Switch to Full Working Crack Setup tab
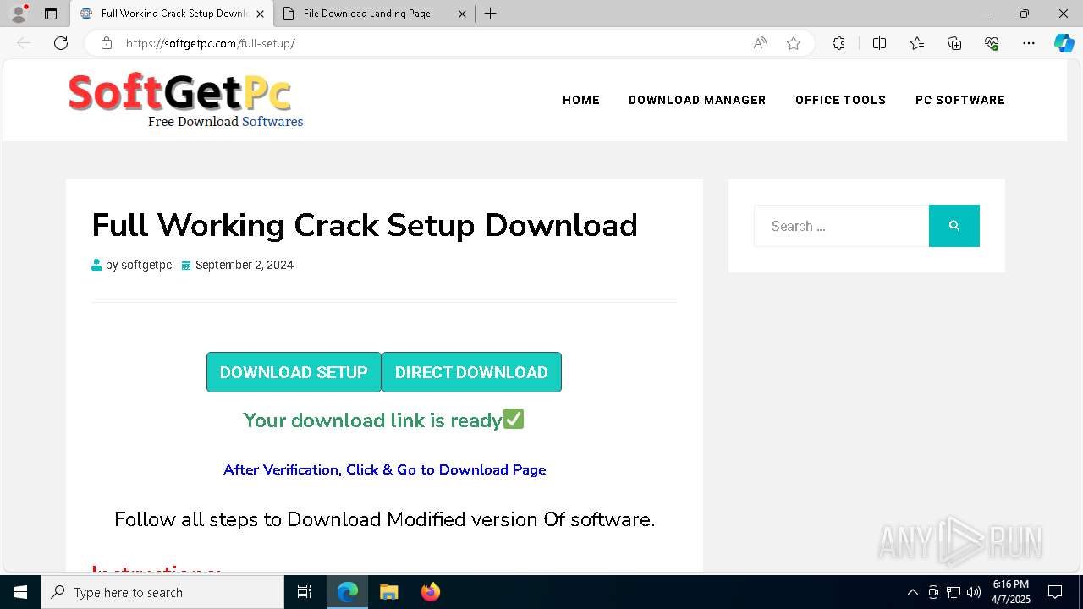 (173, 14)
